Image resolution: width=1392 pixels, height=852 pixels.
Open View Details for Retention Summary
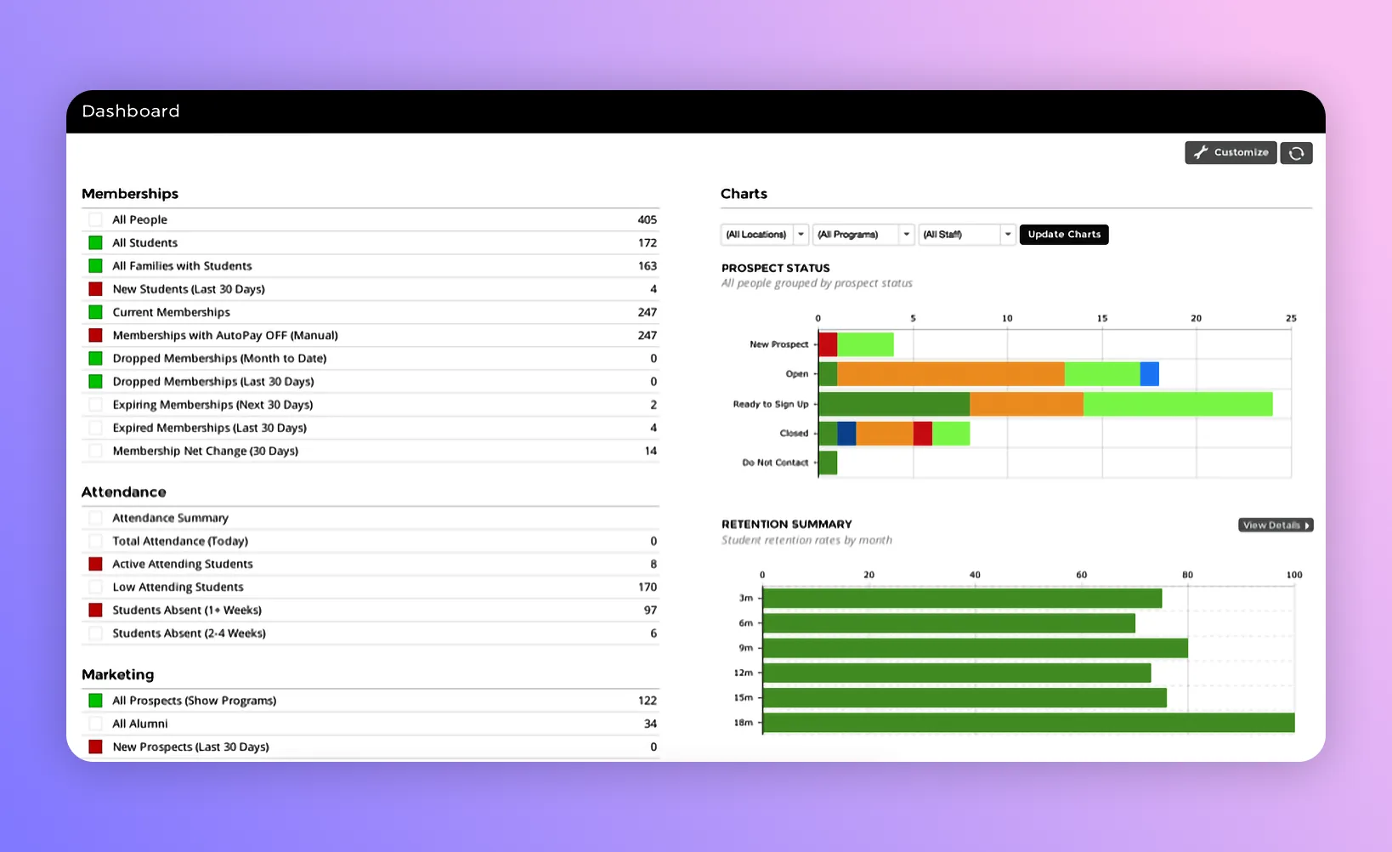click(x=1275, y=525)
